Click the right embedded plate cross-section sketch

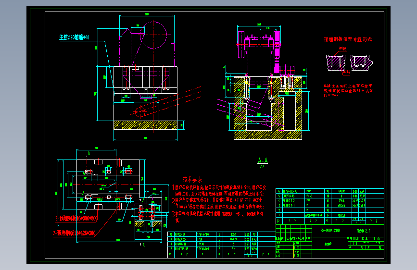coord(361,63)
